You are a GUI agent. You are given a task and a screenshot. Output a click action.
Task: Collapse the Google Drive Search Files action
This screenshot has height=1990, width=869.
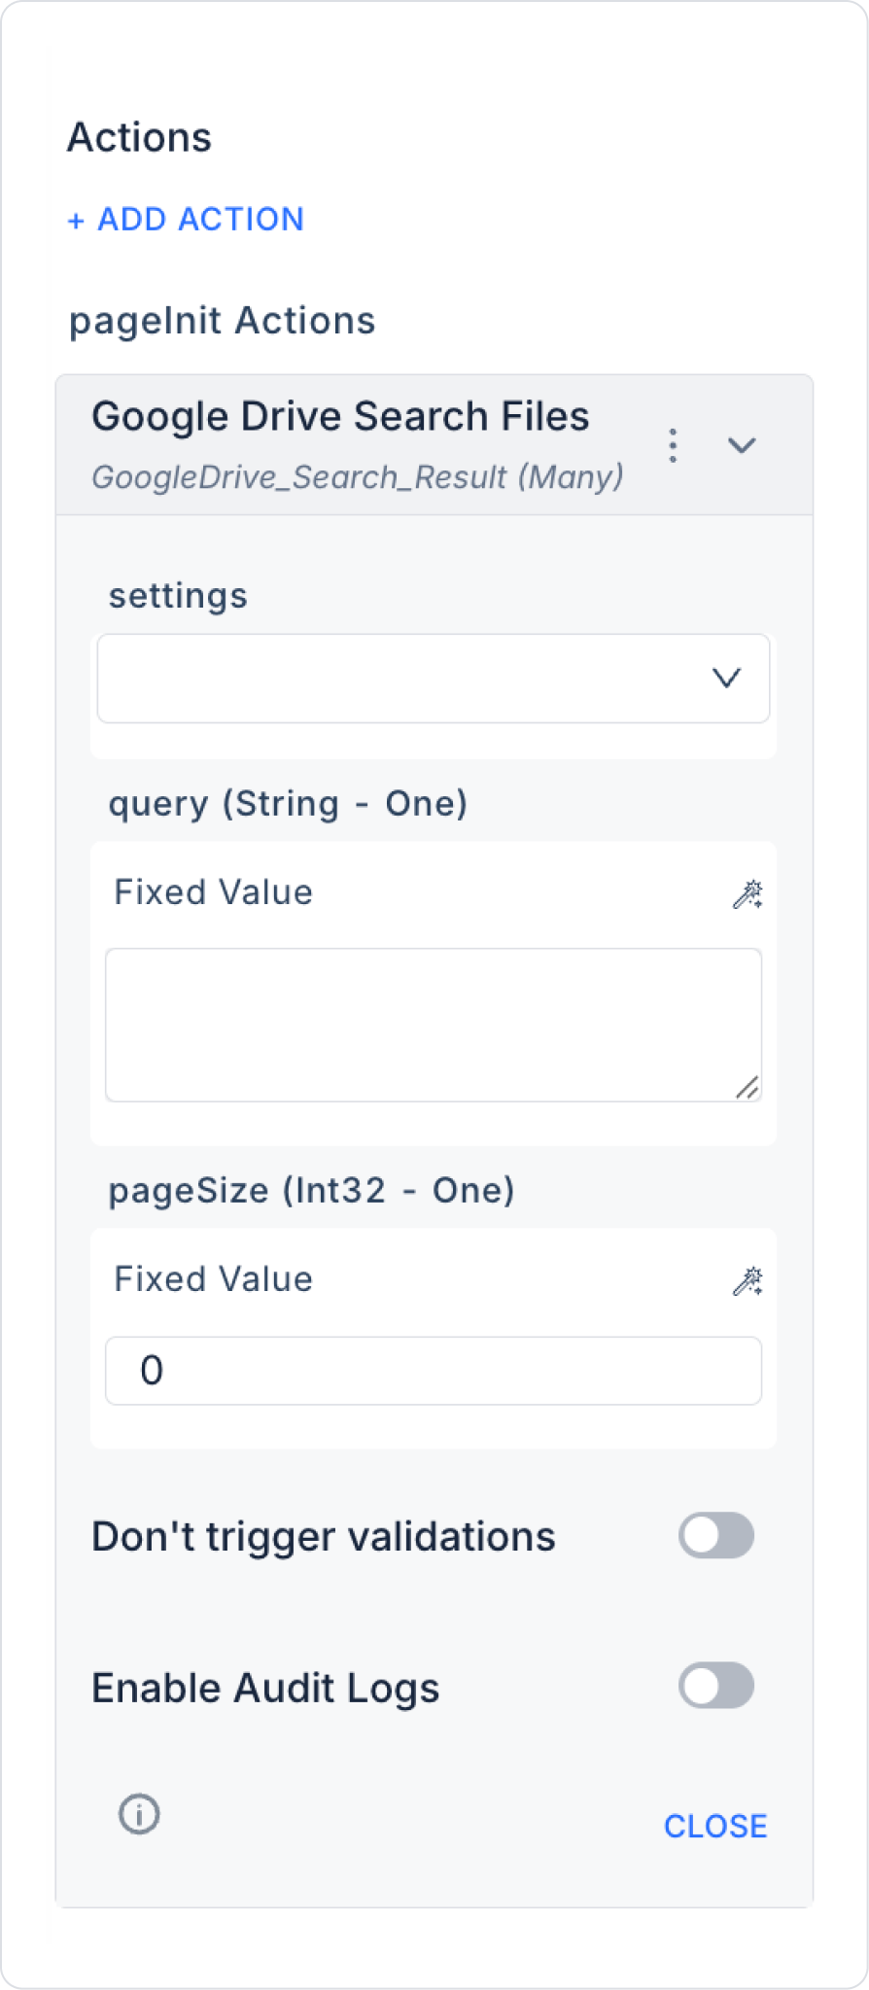(x=742, y=445)
